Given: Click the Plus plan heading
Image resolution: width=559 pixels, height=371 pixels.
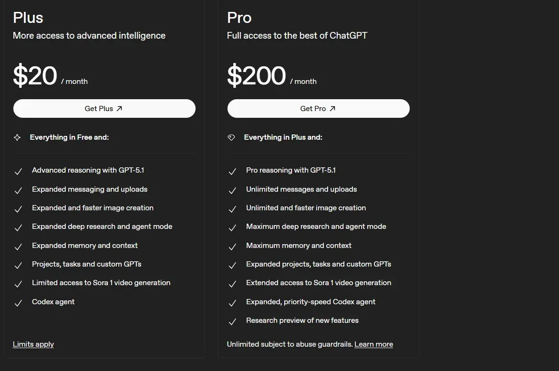Looking at the screenshot, I should pyautogui.click(x=28, y=17).
